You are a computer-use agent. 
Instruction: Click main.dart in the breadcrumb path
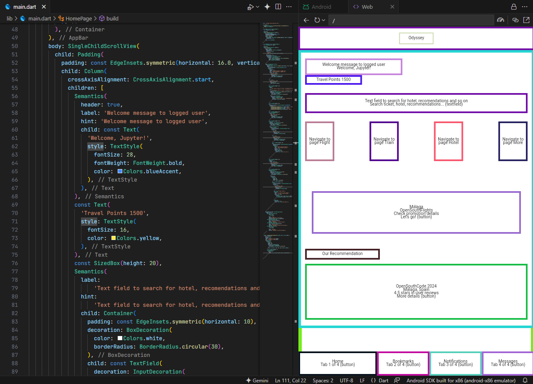point(39,18)
